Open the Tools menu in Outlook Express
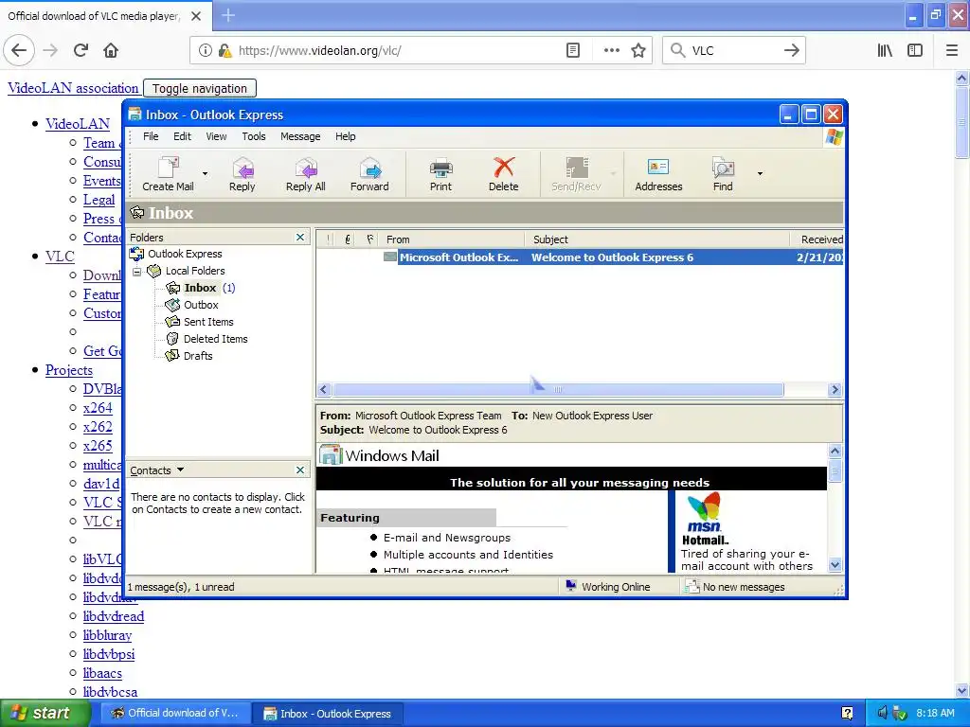Viewport: 970px width, 727px height. [254, 136]
